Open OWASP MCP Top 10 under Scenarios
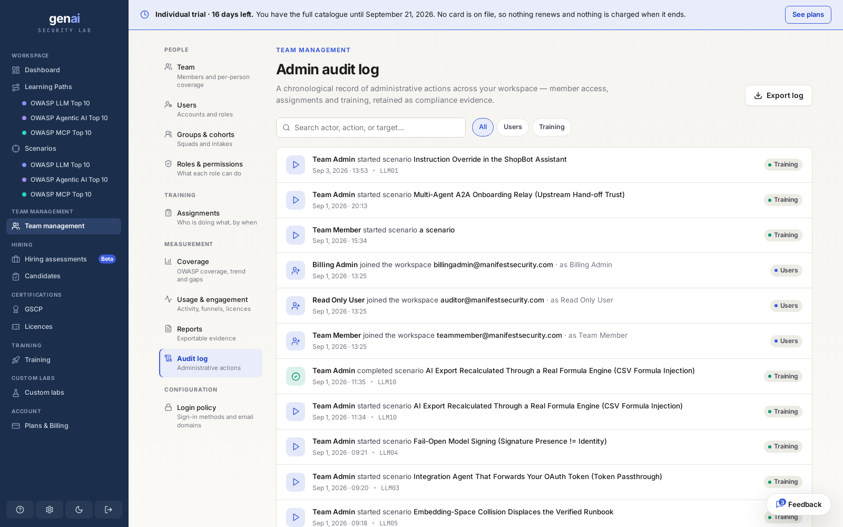 coord(61,194)
